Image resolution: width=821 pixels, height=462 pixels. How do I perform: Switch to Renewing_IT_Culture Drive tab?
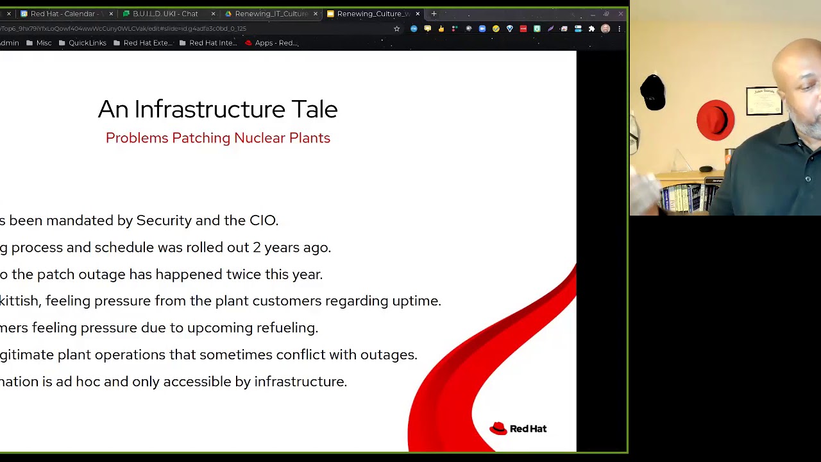pyautogui.click(x=271, y=13)
